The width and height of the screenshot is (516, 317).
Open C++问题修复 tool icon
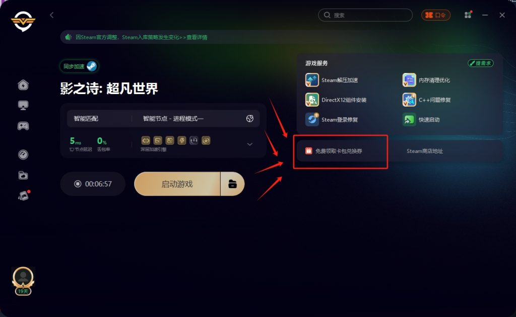[x=409, y=100]
